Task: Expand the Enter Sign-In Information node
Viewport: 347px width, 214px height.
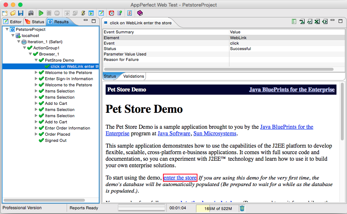Action: tap(36, 78)
